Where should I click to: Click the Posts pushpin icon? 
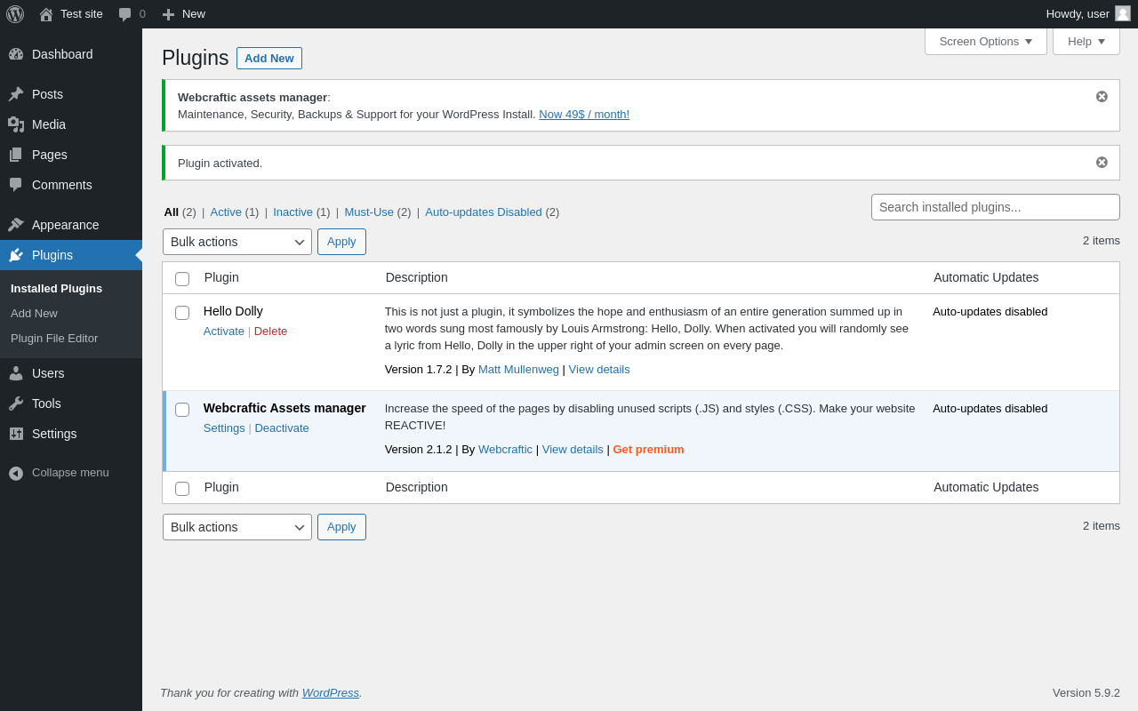16,94
